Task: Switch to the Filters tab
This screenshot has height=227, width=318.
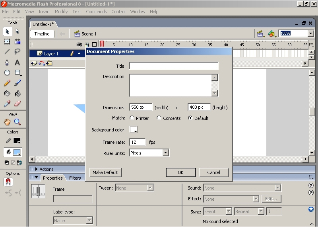Action: click(75, 178)
